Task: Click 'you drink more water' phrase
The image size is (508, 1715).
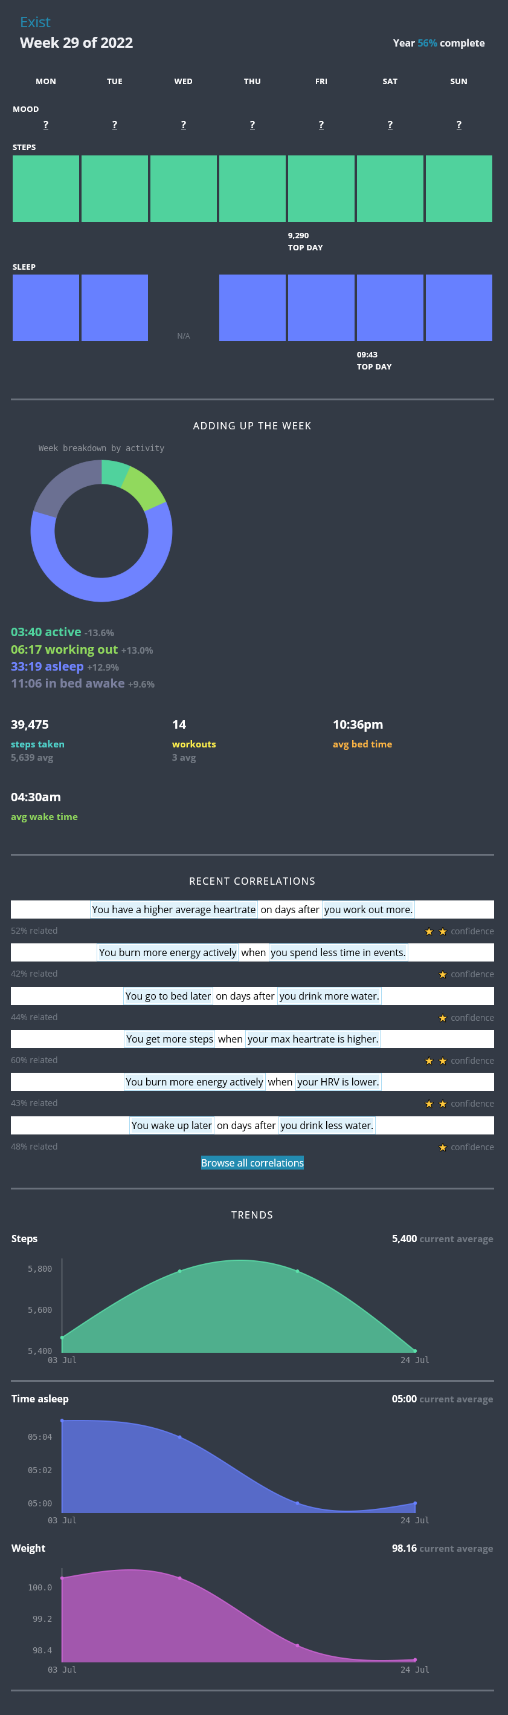Action: point(329,996)
